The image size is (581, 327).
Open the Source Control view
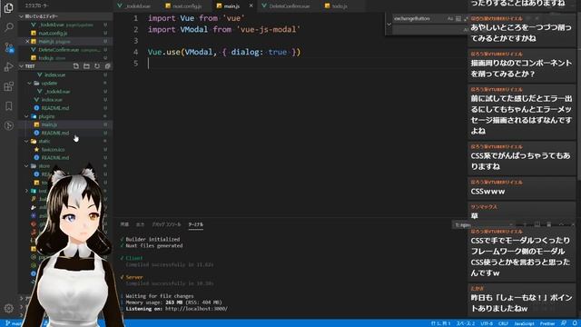point(8,47)
